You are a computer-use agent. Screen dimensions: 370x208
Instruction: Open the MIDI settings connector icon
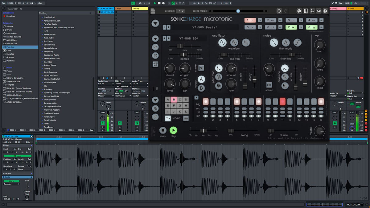[x=299, y=11]
